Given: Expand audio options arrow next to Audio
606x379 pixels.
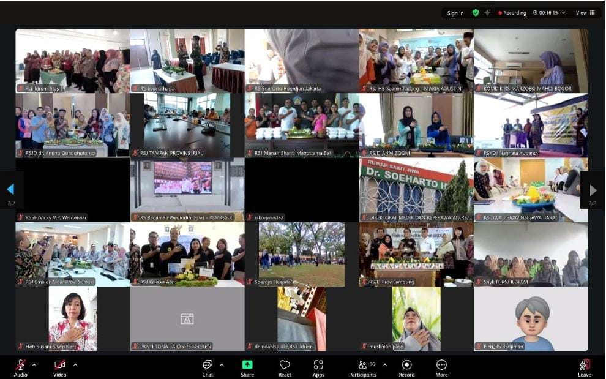Looking at the screenshot, I should tap(34, 364).
